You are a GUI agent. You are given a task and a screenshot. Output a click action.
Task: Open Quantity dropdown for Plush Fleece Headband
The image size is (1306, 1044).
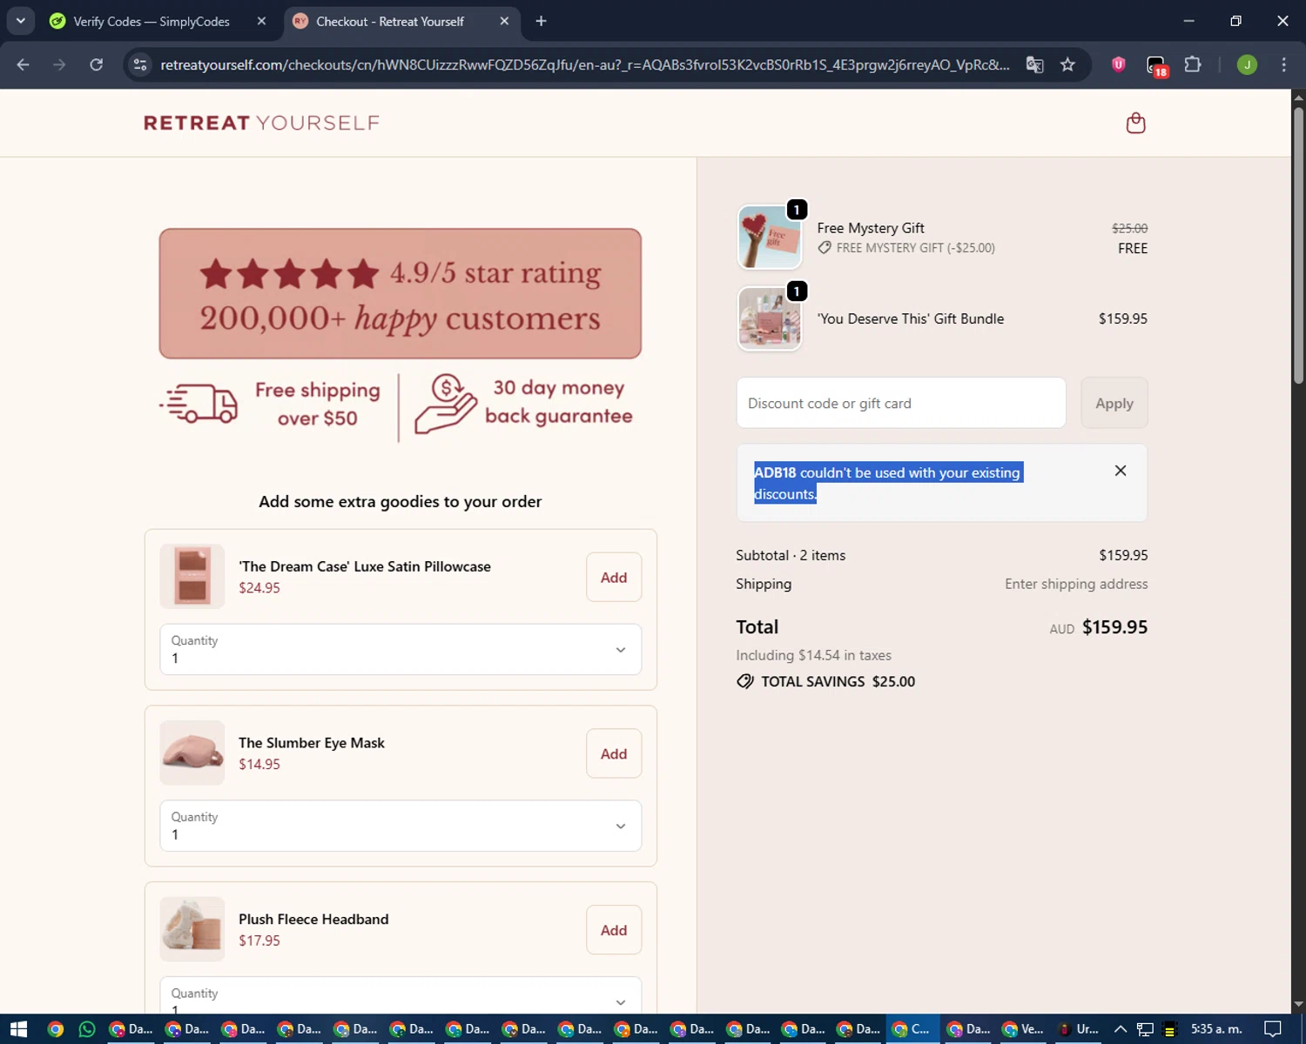401,995
